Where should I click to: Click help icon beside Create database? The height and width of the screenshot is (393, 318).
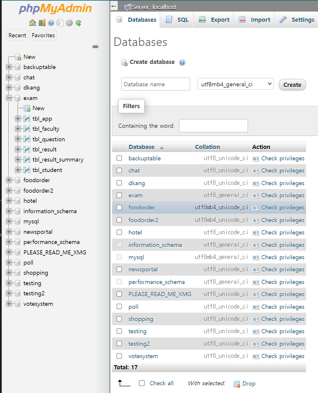tap(182, 62)
